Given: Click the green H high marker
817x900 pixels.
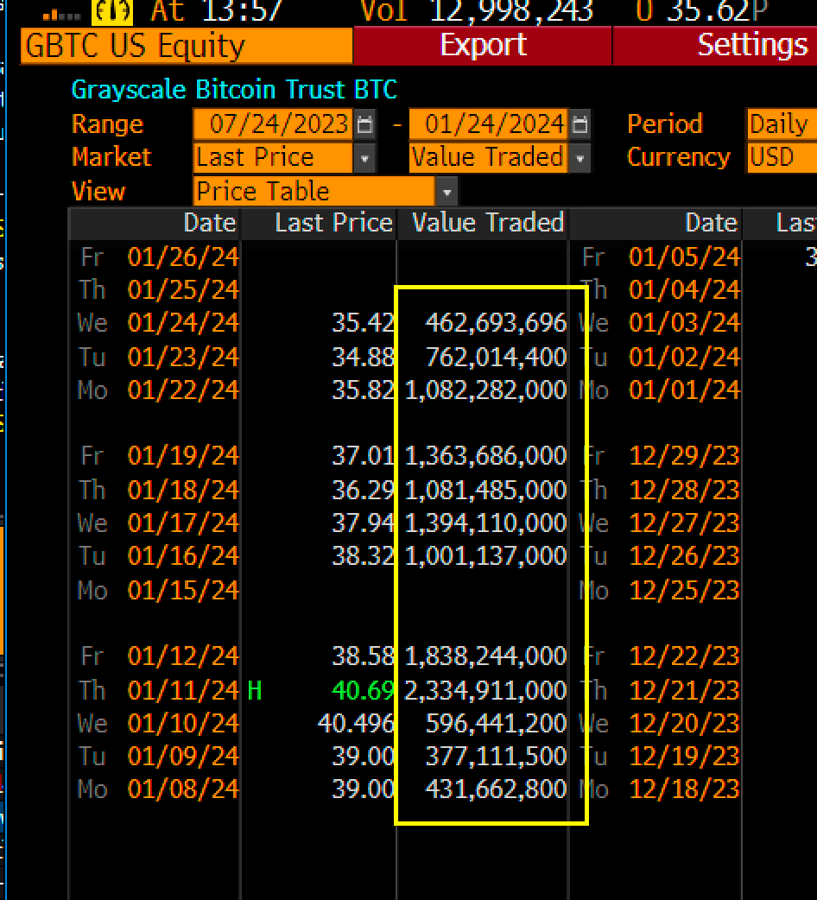Looking at the screenshot, I should click(255, 690).
